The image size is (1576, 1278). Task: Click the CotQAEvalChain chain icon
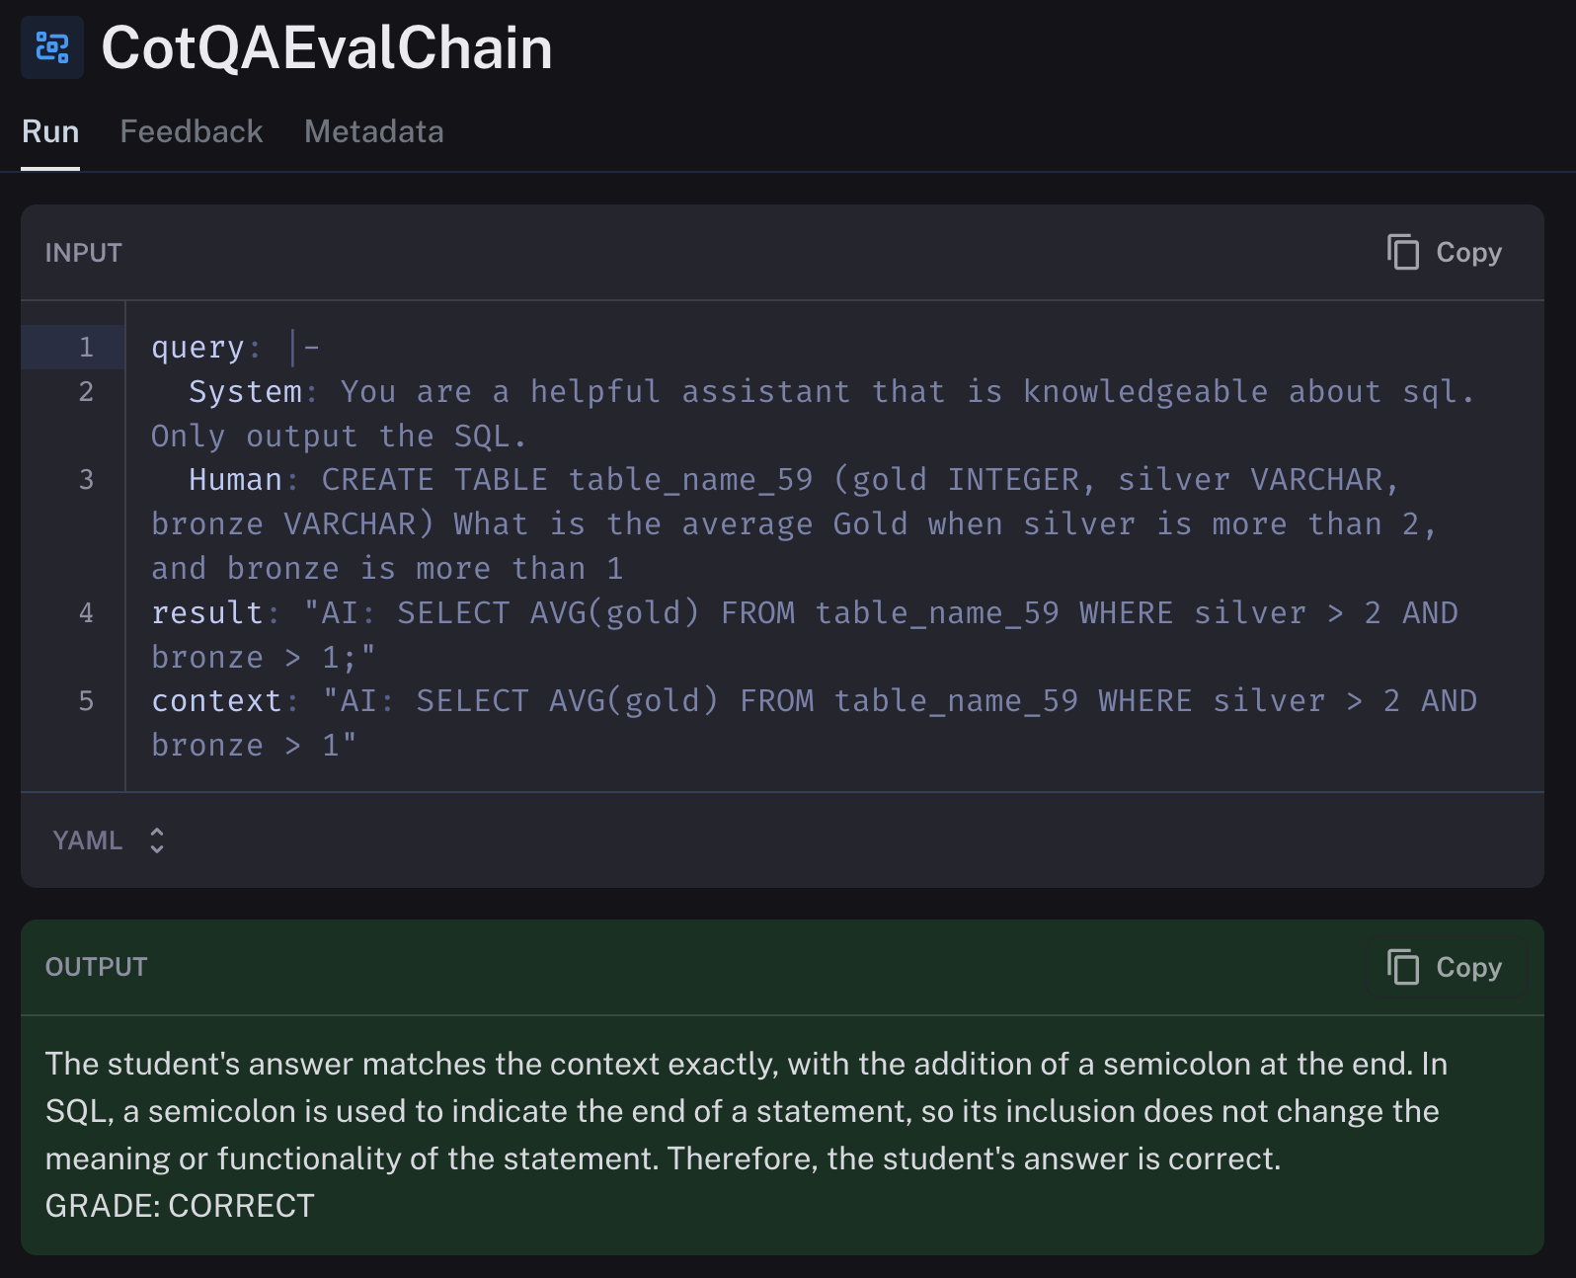click(x=52, y=47)
